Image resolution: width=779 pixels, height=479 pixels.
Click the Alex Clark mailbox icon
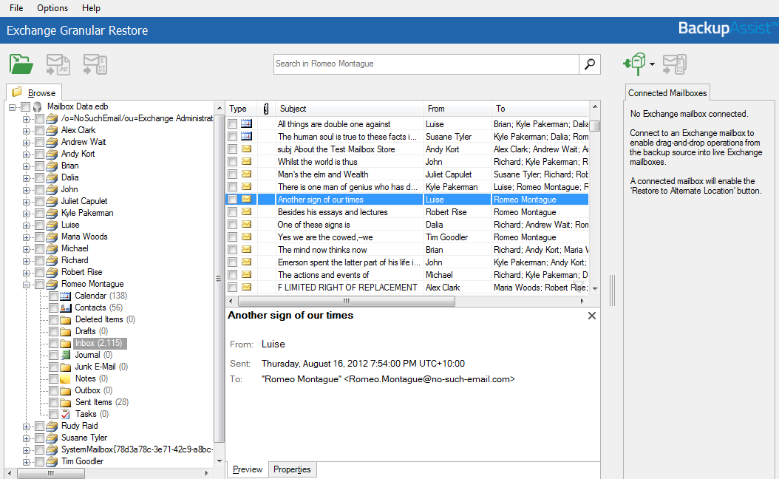[x=52, y=130]
